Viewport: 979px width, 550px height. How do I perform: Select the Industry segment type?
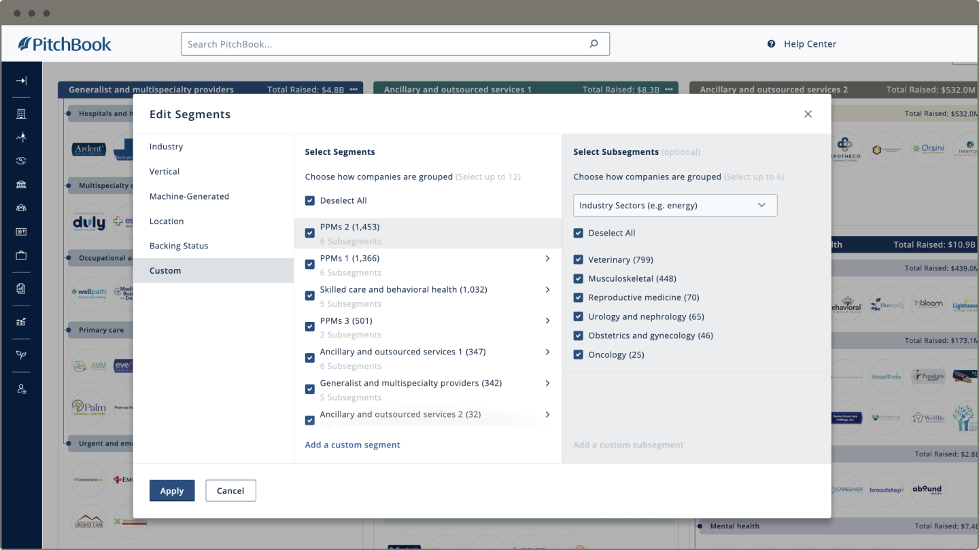pyautogui.click(x=213, y=147)
